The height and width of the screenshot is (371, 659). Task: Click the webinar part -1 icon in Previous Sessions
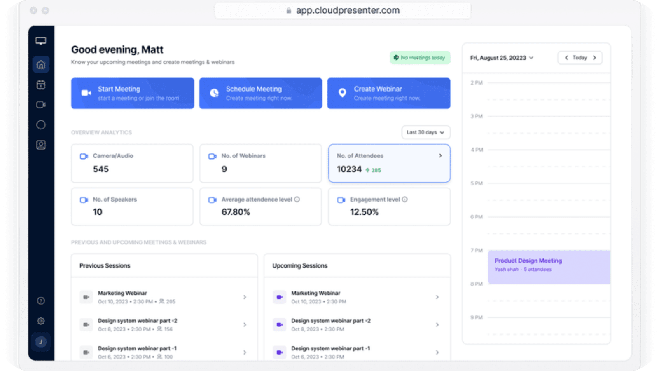tap(86, 352)
